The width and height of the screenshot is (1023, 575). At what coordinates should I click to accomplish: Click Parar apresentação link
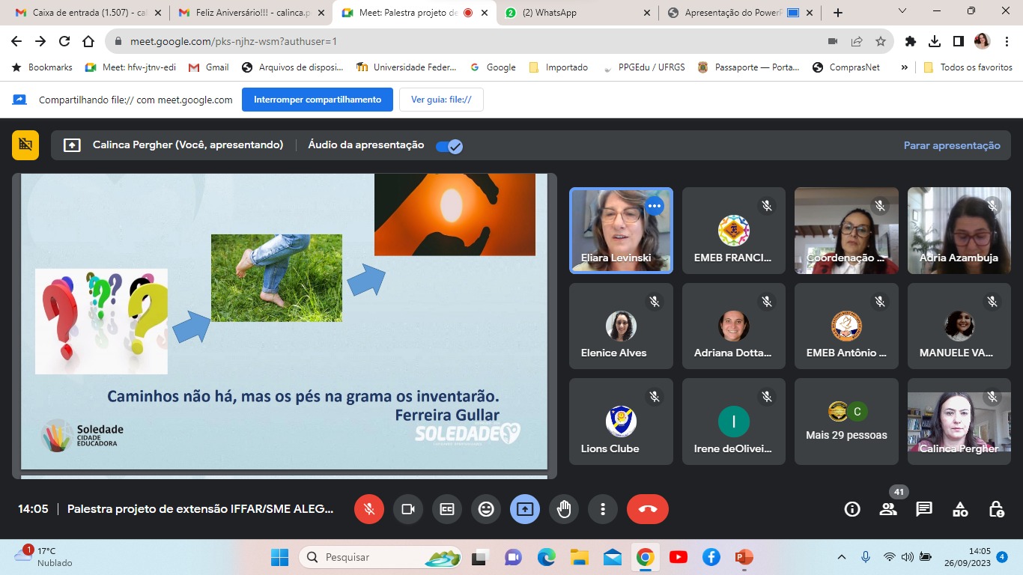coord(951,146)
